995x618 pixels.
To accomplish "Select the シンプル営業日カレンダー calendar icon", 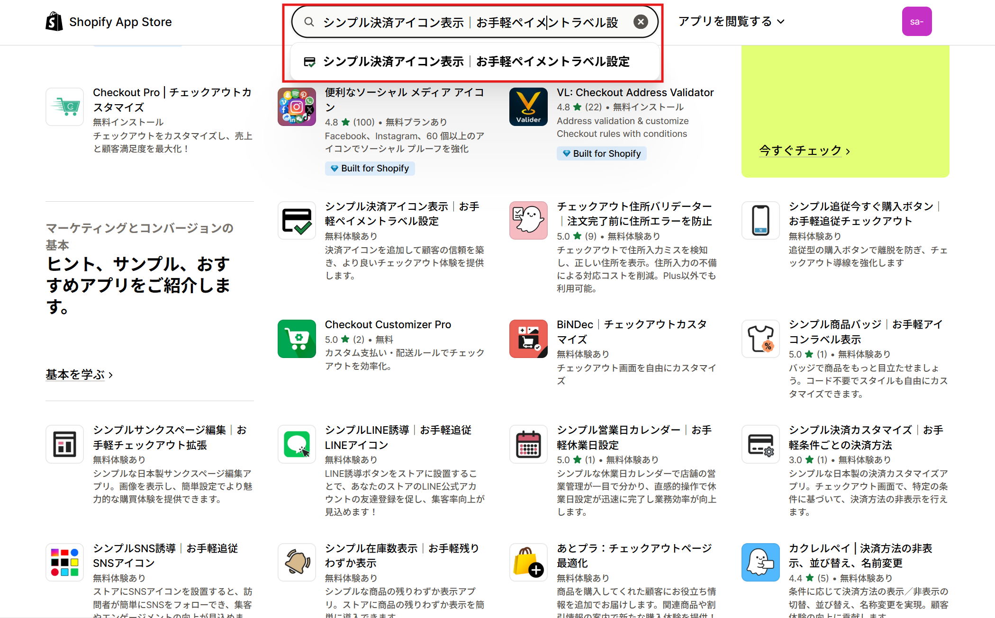I will coord(528,444).
